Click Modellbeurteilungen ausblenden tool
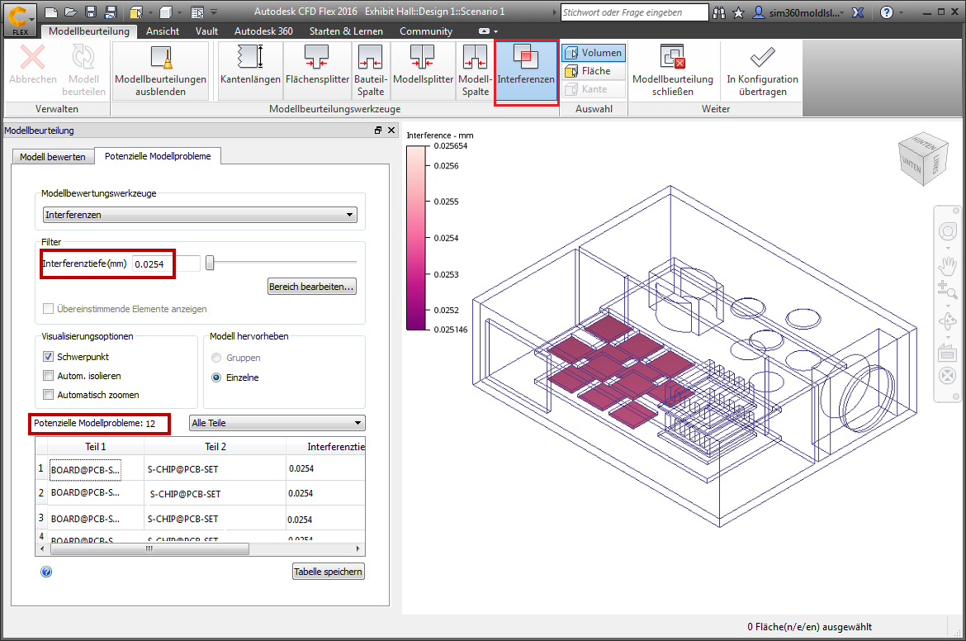Viewport: 966px width, 641px height. (x=160, y=69)
